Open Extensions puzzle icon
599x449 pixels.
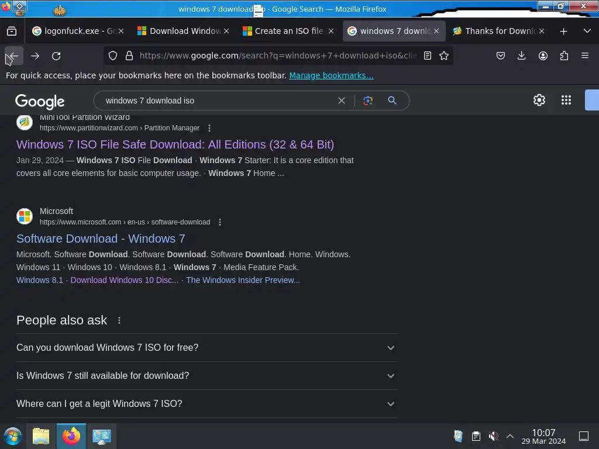pos(564,56)
